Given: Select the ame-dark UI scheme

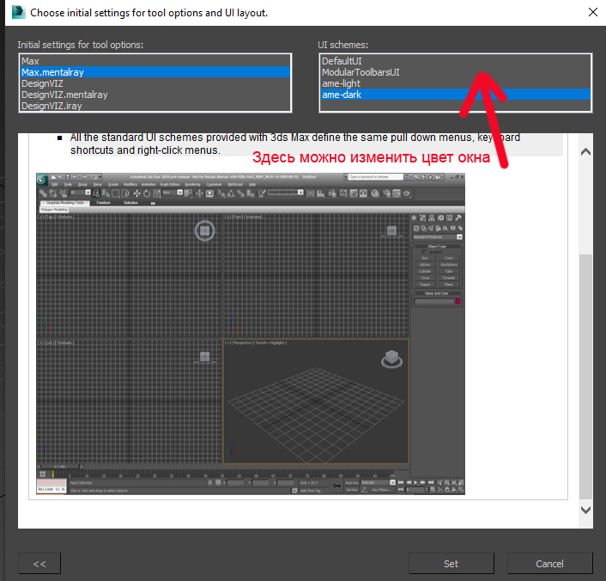Looking at the screenshot, I should (x=455, y=95).
